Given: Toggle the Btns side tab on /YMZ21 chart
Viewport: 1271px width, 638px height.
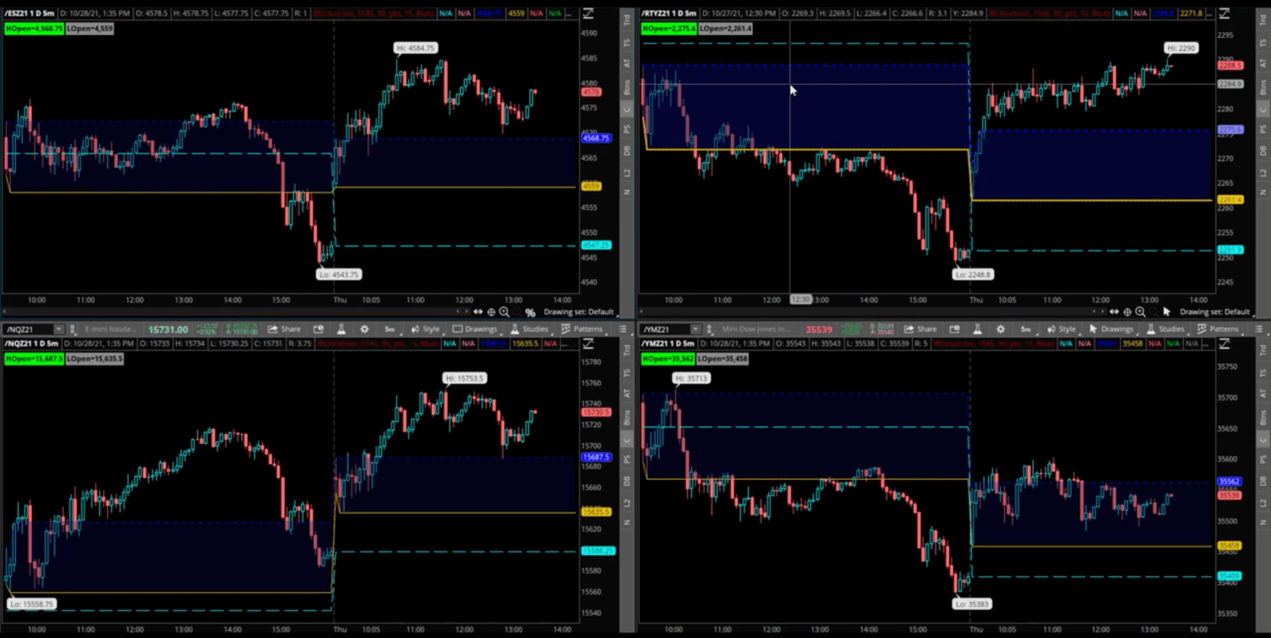Looking at the screenshot, I should tap(1263, 416).
